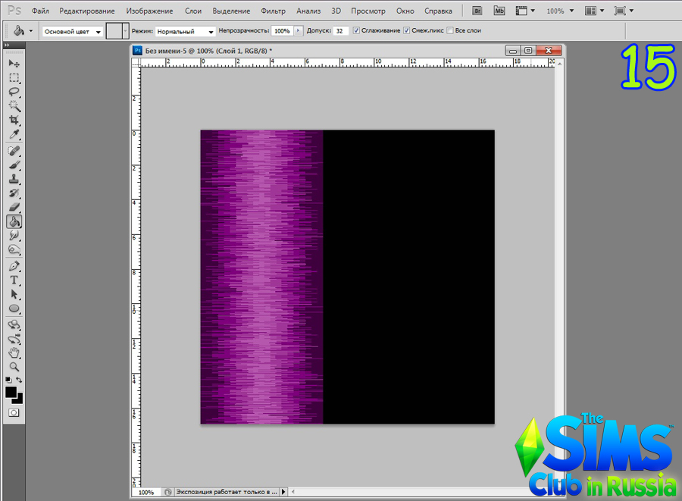This screenshot has height=501, width=682.
Task: Toggle the Сглаживание checkbox
Action: click(357, 31)
